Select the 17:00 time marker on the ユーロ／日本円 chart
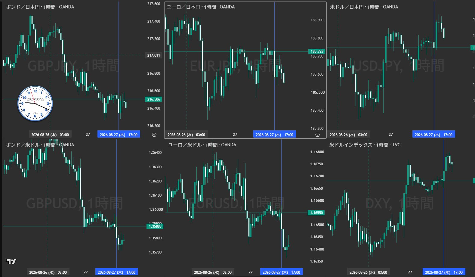Image resolution: width=475 pixels, height=277 pixels. pyautogui.click(x=274, y=135)
